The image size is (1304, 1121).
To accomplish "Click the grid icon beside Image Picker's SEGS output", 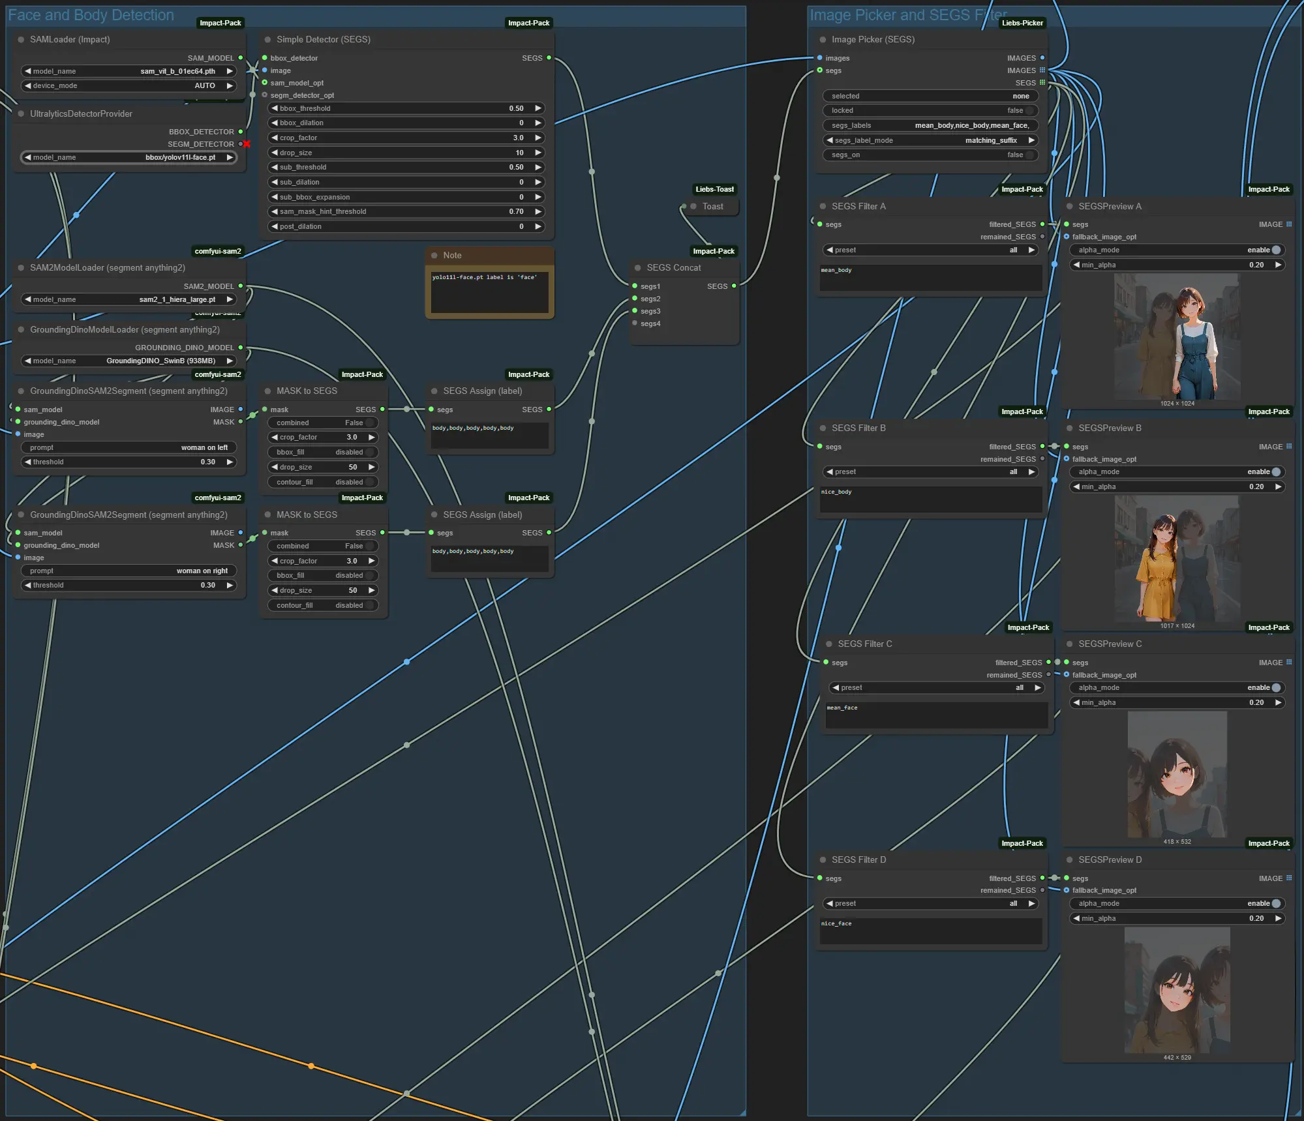I will pyautogui.click(x=1042, y=83).
